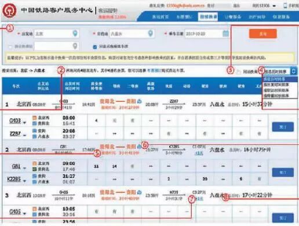Click the transfer station input field
This screenshot has height=226, width=299.
coord(56,46)
